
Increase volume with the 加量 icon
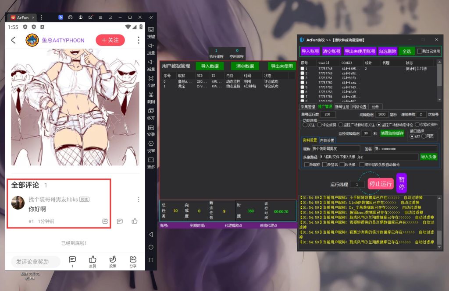[x=151, y=46]
